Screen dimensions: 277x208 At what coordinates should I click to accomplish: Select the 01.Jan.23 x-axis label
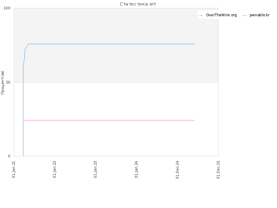coord(96,170)
